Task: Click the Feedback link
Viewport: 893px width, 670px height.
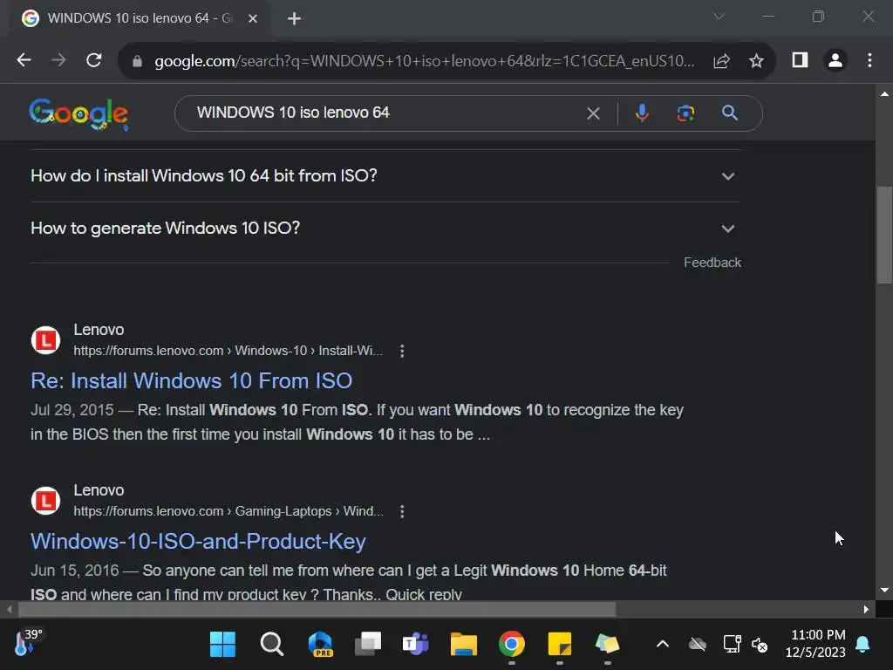Action: (x=712, y=263)
